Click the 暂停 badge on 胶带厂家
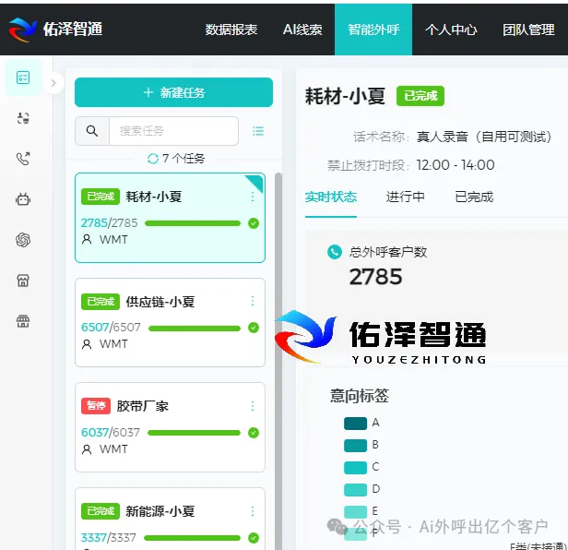 [x=96, y=406]
